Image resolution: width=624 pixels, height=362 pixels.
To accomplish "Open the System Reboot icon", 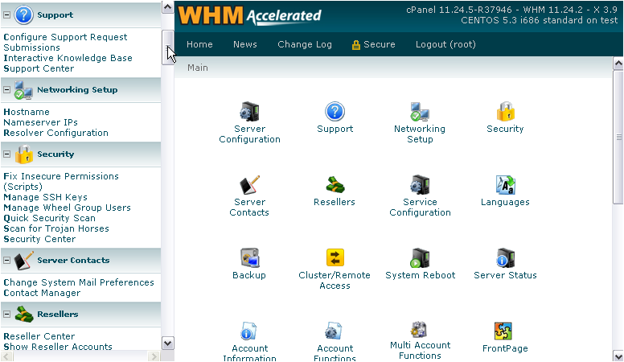I will [x=420, y=258].
